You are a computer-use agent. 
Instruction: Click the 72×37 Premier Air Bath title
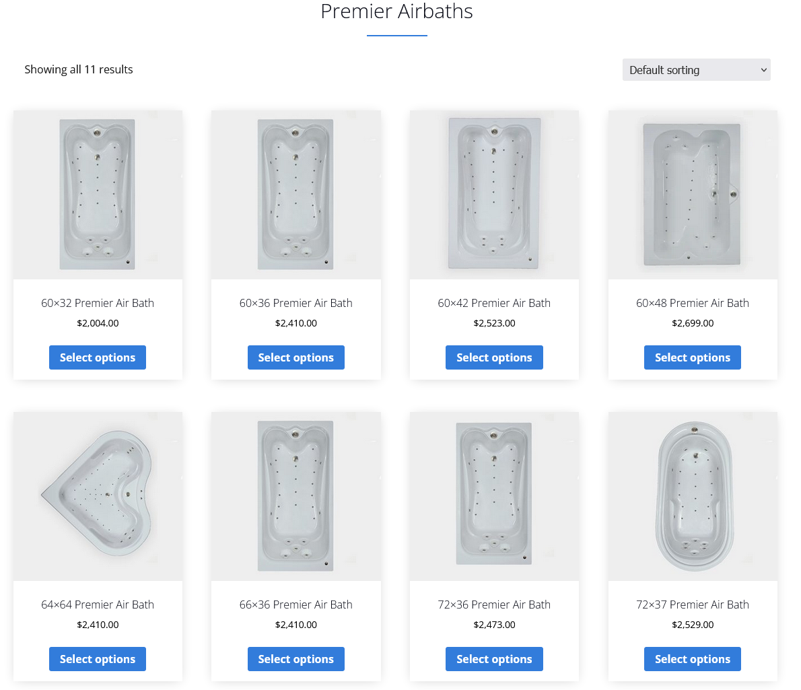693,605
